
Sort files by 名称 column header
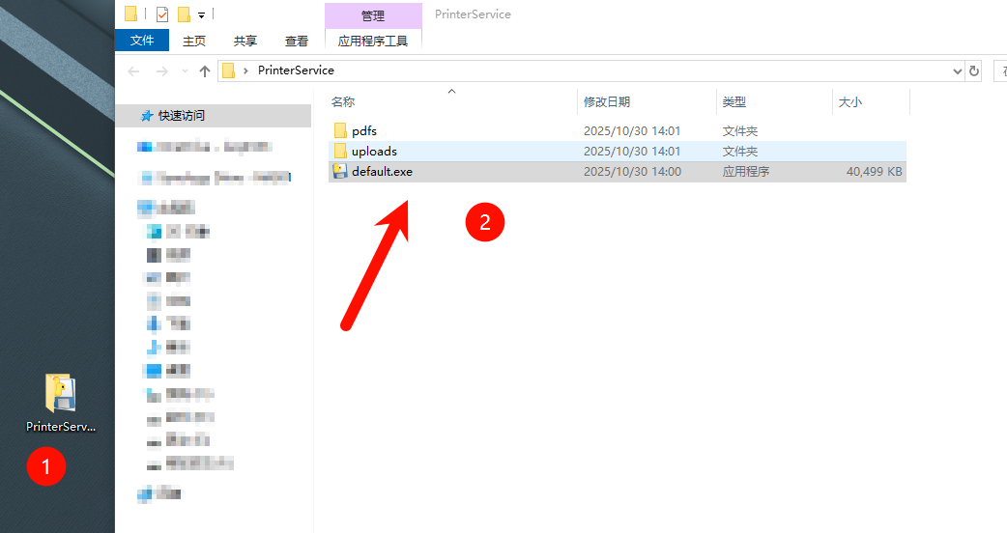coord(343,102)
